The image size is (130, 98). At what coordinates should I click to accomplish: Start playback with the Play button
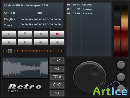pos(9,34)
